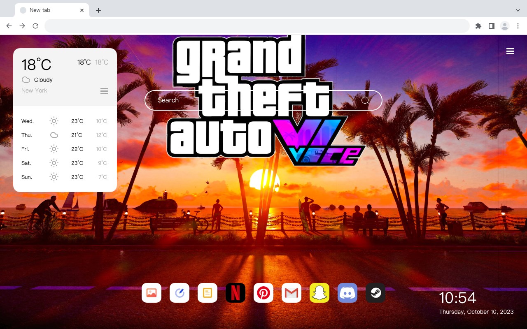Click the Thu. forecast row label

pos(27,135)
